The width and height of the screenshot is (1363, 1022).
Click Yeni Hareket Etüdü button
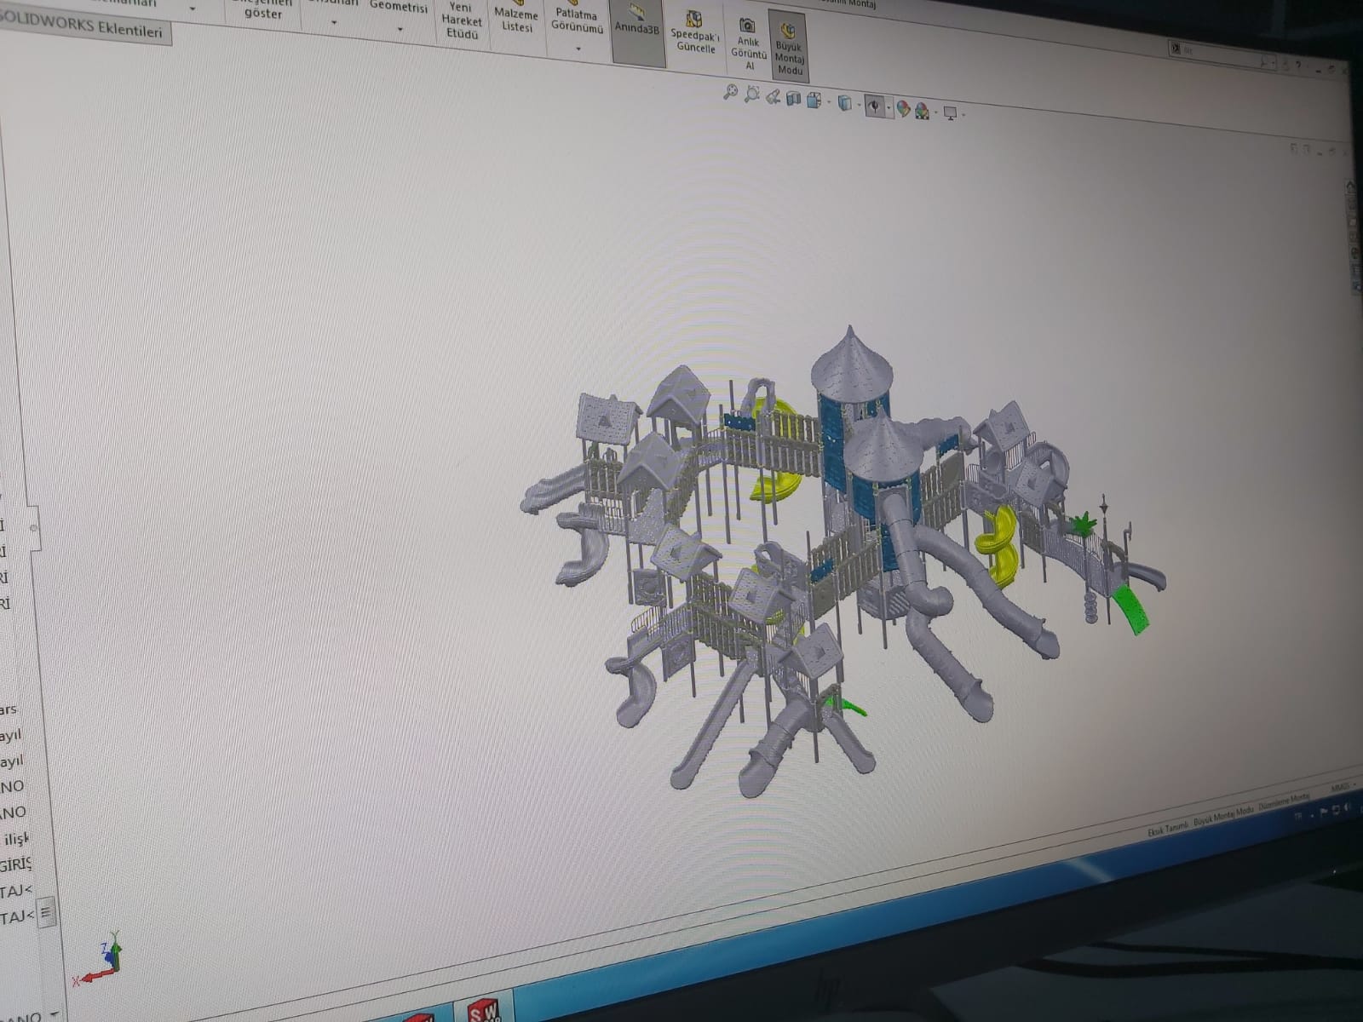[x=462, y=20]
